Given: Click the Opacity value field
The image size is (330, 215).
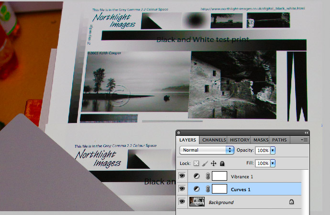Looking at the screenshot, I should coord(263,150).
